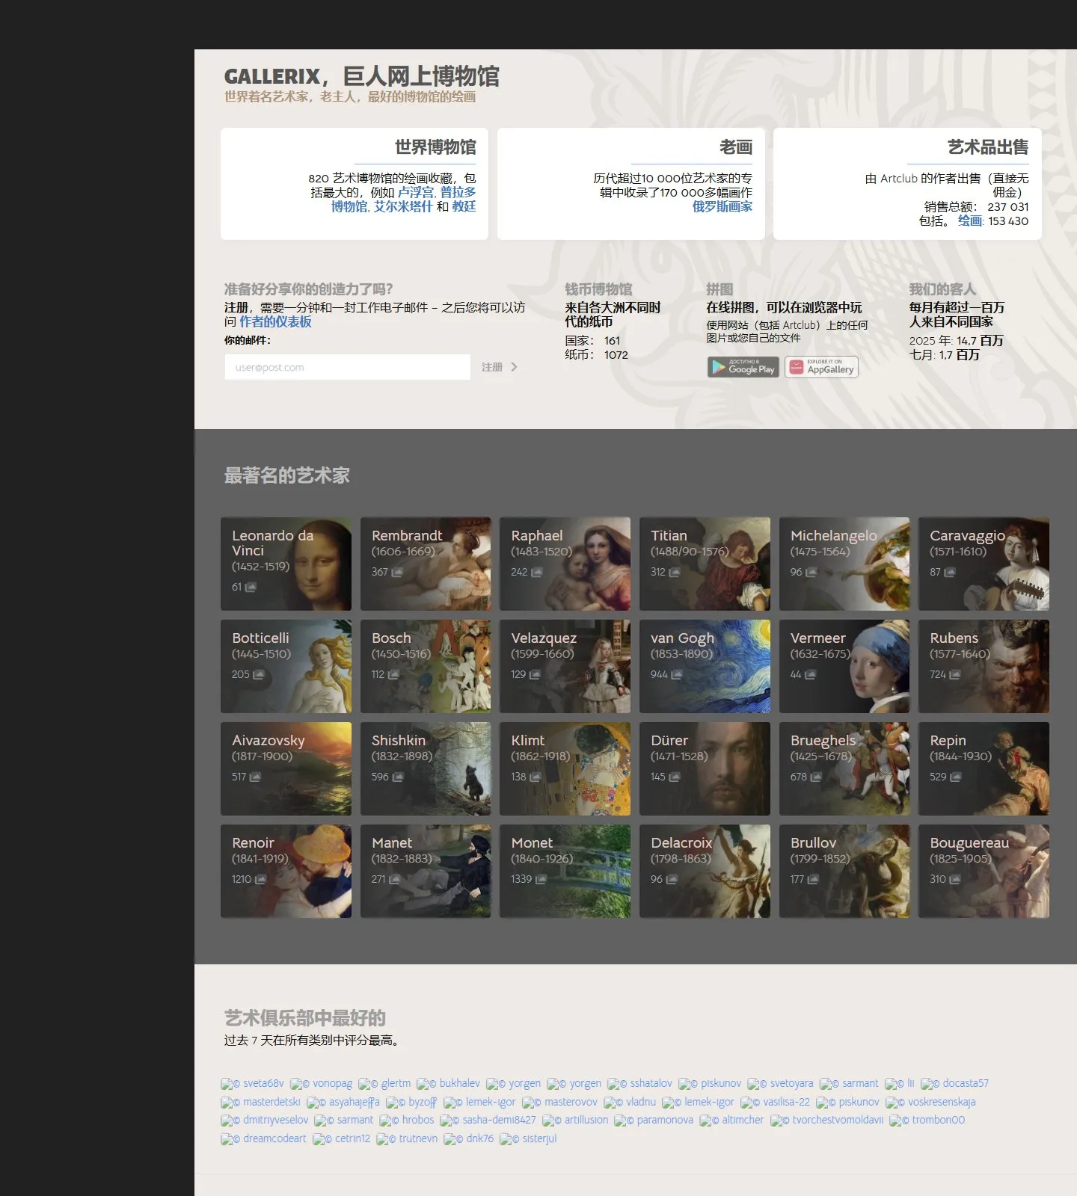Open the 教廷 museum link
1077x1196 pixels.
[464, 206]
